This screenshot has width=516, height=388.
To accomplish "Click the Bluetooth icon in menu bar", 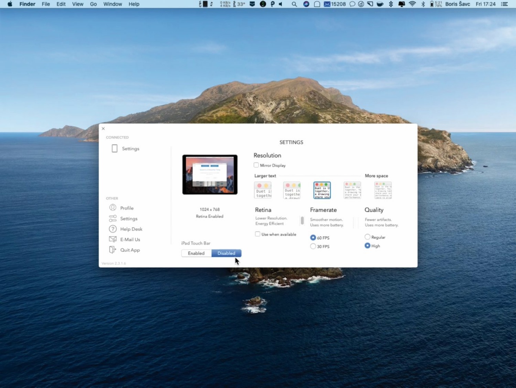I will [423, 4].
